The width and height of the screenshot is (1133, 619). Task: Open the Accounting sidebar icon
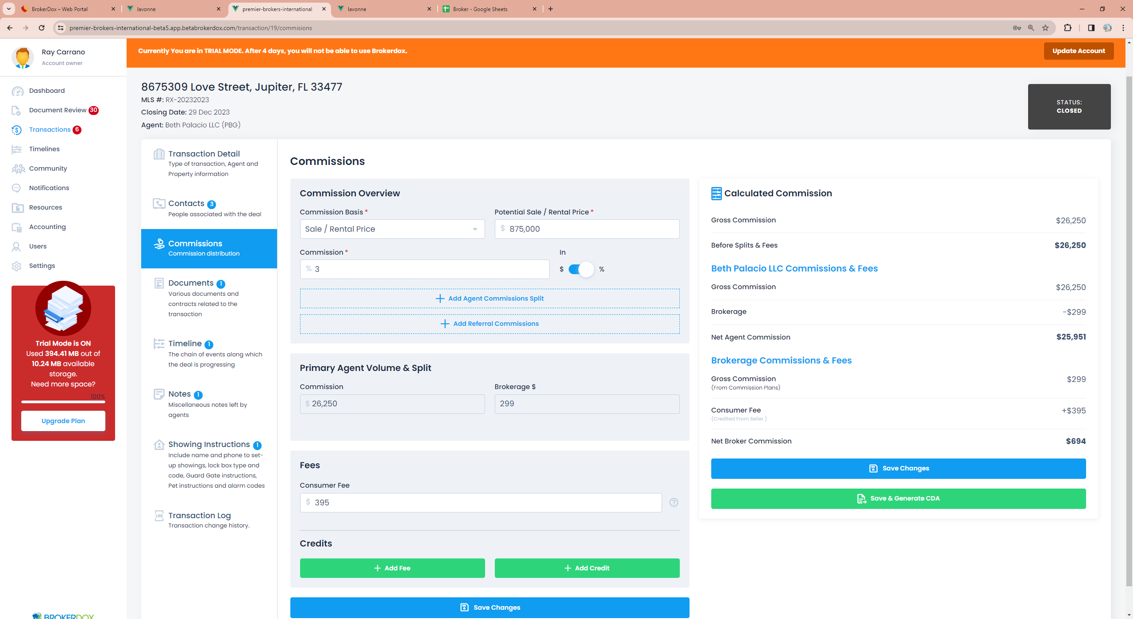(x=16, y=227)
